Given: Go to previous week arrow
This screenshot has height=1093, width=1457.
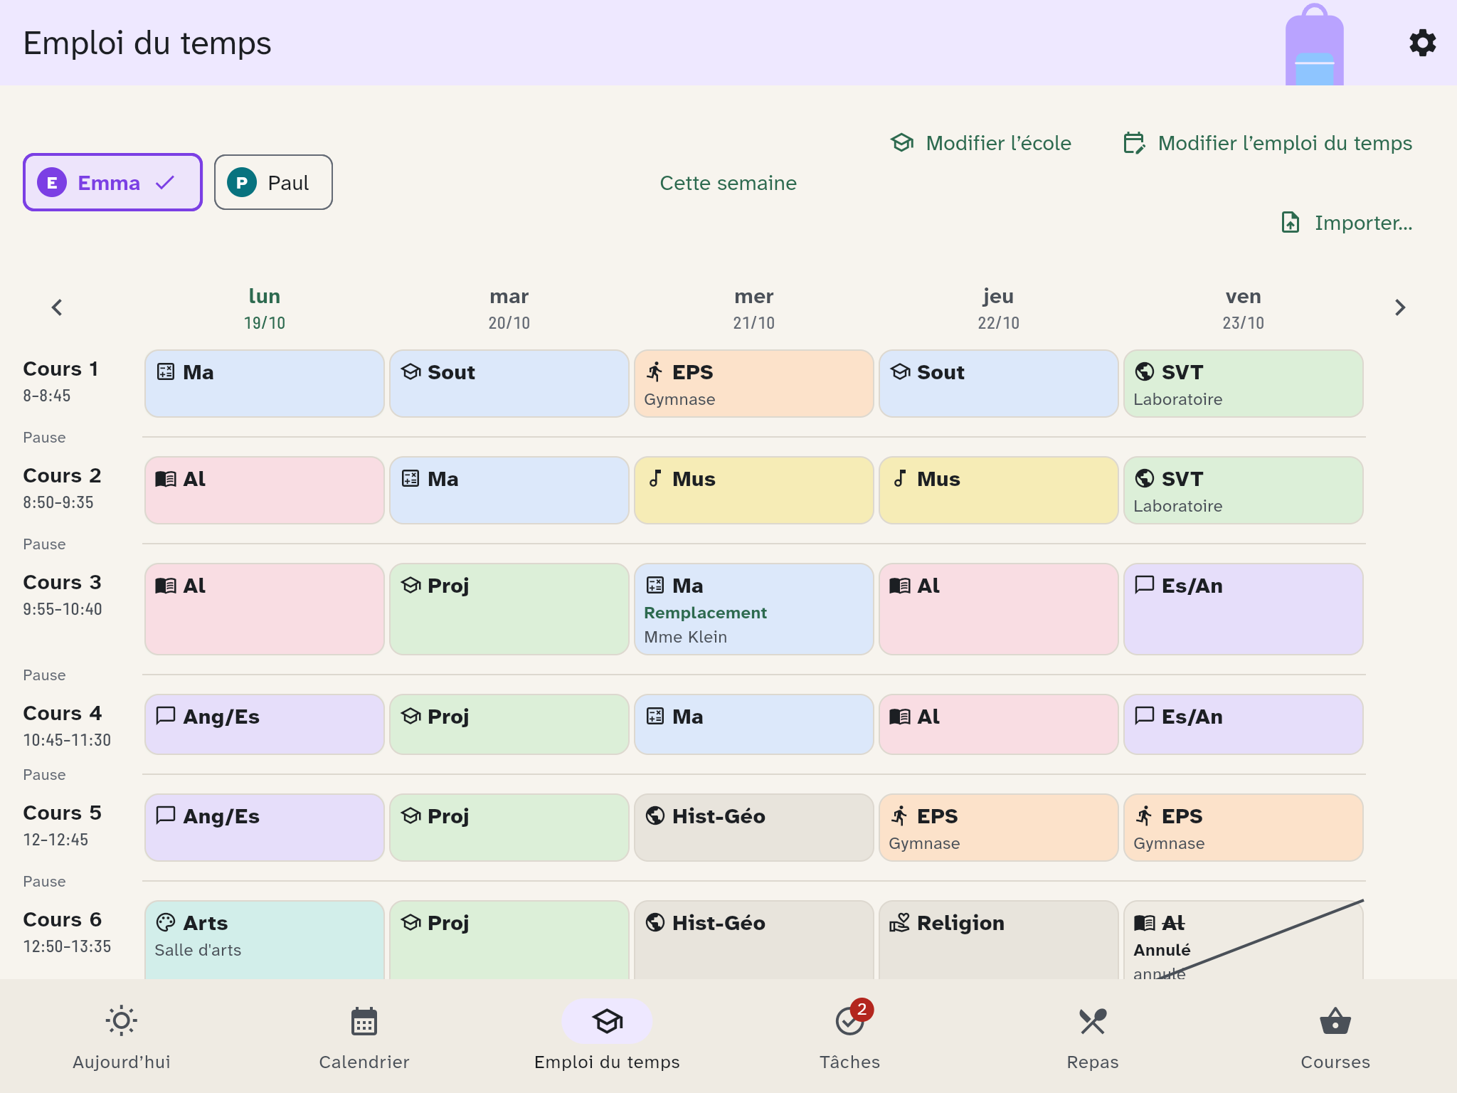Looking at the screenshot, I should tap(57, 307).
